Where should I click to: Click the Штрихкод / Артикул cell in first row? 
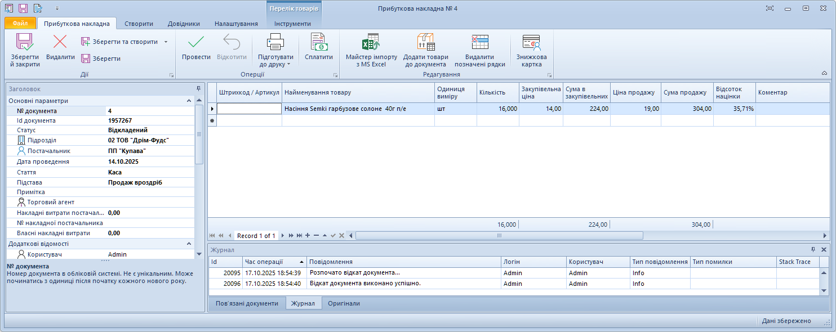click(x=249, y=109)
